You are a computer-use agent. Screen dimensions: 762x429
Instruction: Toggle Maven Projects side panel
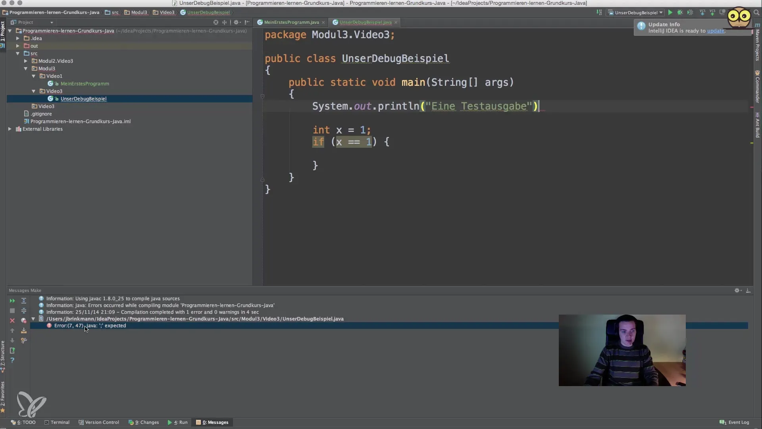coord(757,42)
